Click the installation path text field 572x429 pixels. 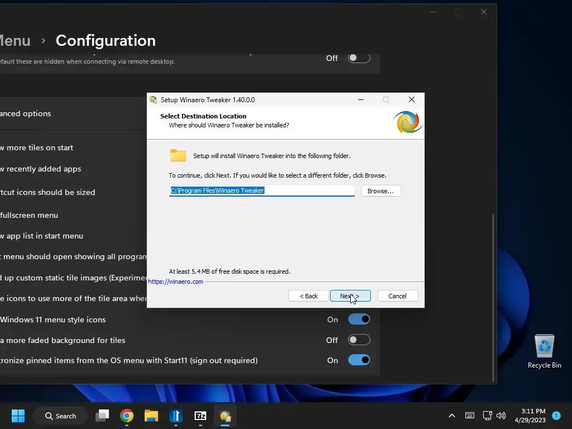tap(261, 190)
